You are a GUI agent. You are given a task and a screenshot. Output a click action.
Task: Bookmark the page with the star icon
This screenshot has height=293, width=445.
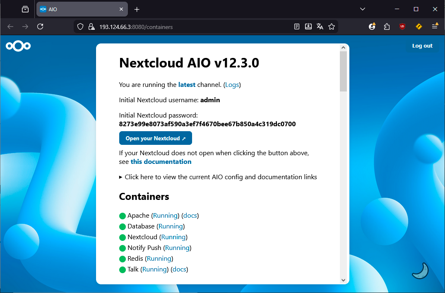[x=331, y=26]
